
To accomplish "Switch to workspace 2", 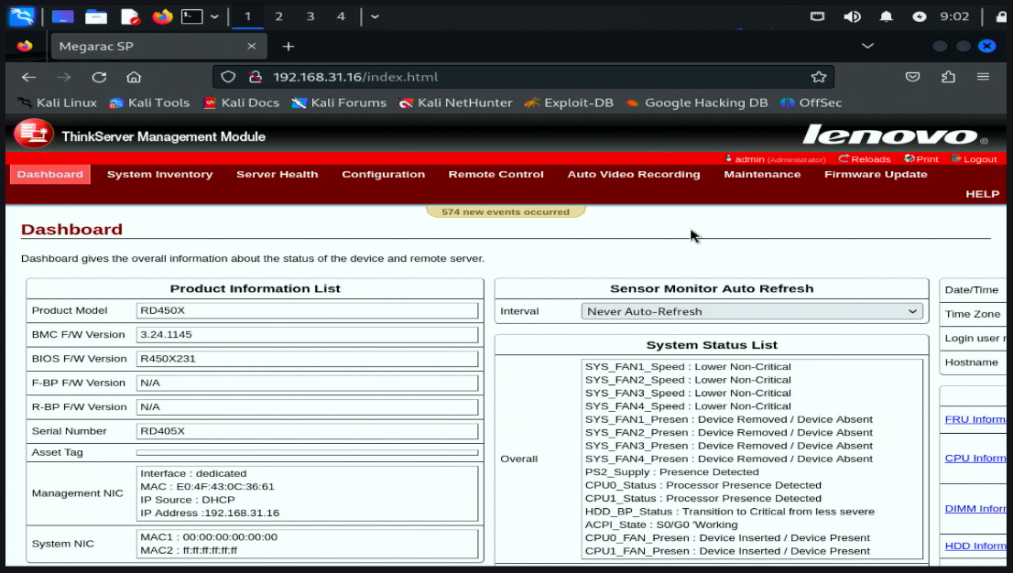I will pos(278,16).
